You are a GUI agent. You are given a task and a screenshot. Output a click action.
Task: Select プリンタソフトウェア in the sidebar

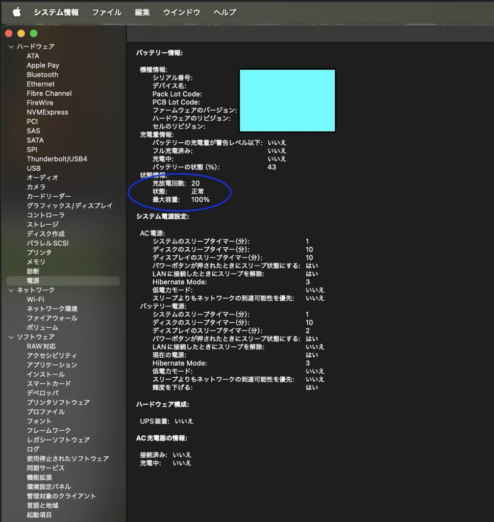[58, 402]
